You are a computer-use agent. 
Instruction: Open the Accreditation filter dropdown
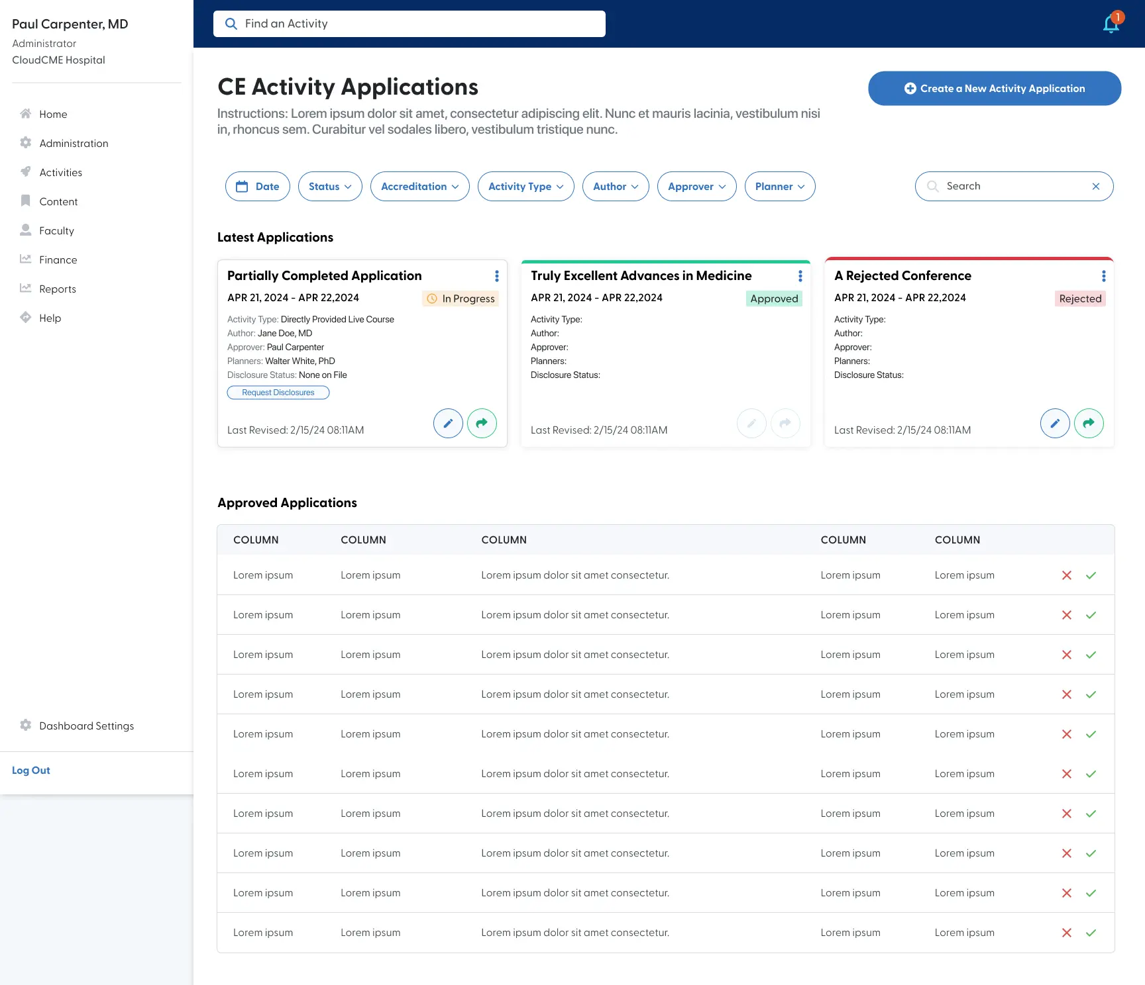coord(419,187)
